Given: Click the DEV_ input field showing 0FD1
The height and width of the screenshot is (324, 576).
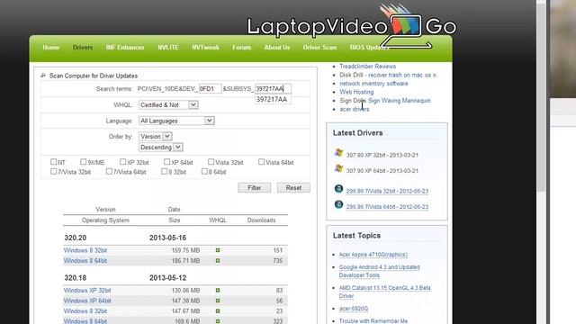Looking at the screenshot, I should 210,88.
